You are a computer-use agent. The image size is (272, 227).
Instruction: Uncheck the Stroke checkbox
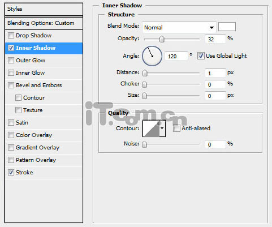point(11,172)
